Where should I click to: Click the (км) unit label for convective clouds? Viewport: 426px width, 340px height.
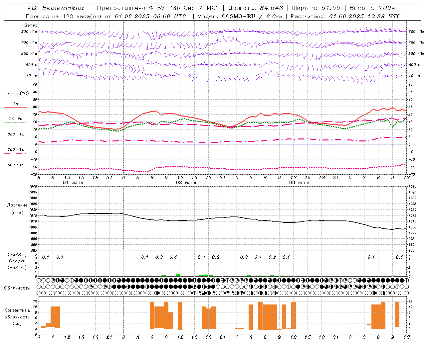pyautogui.click(x=17, y=323)
